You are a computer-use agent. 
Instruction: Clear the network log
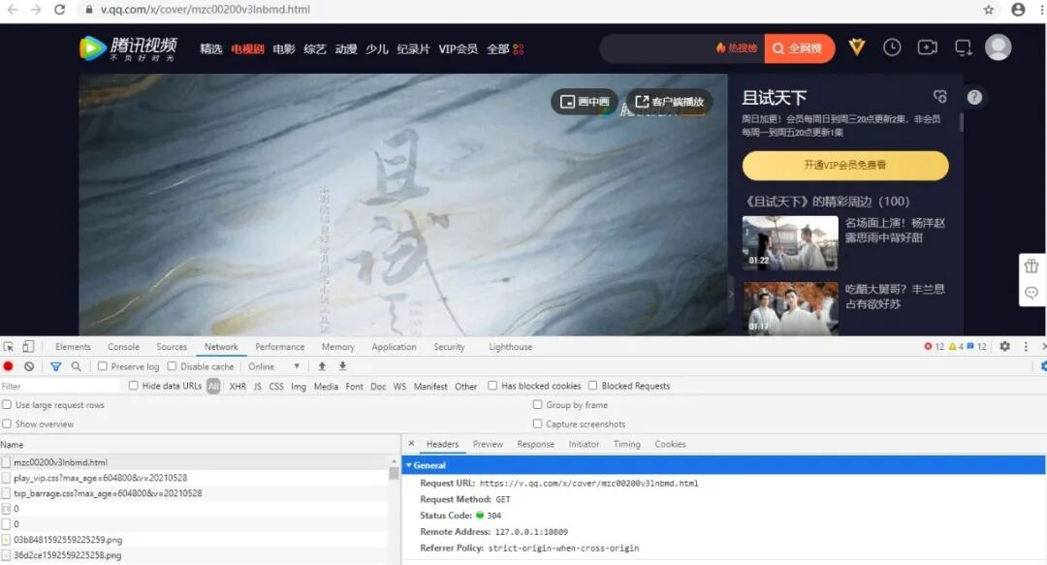(29, 366)
